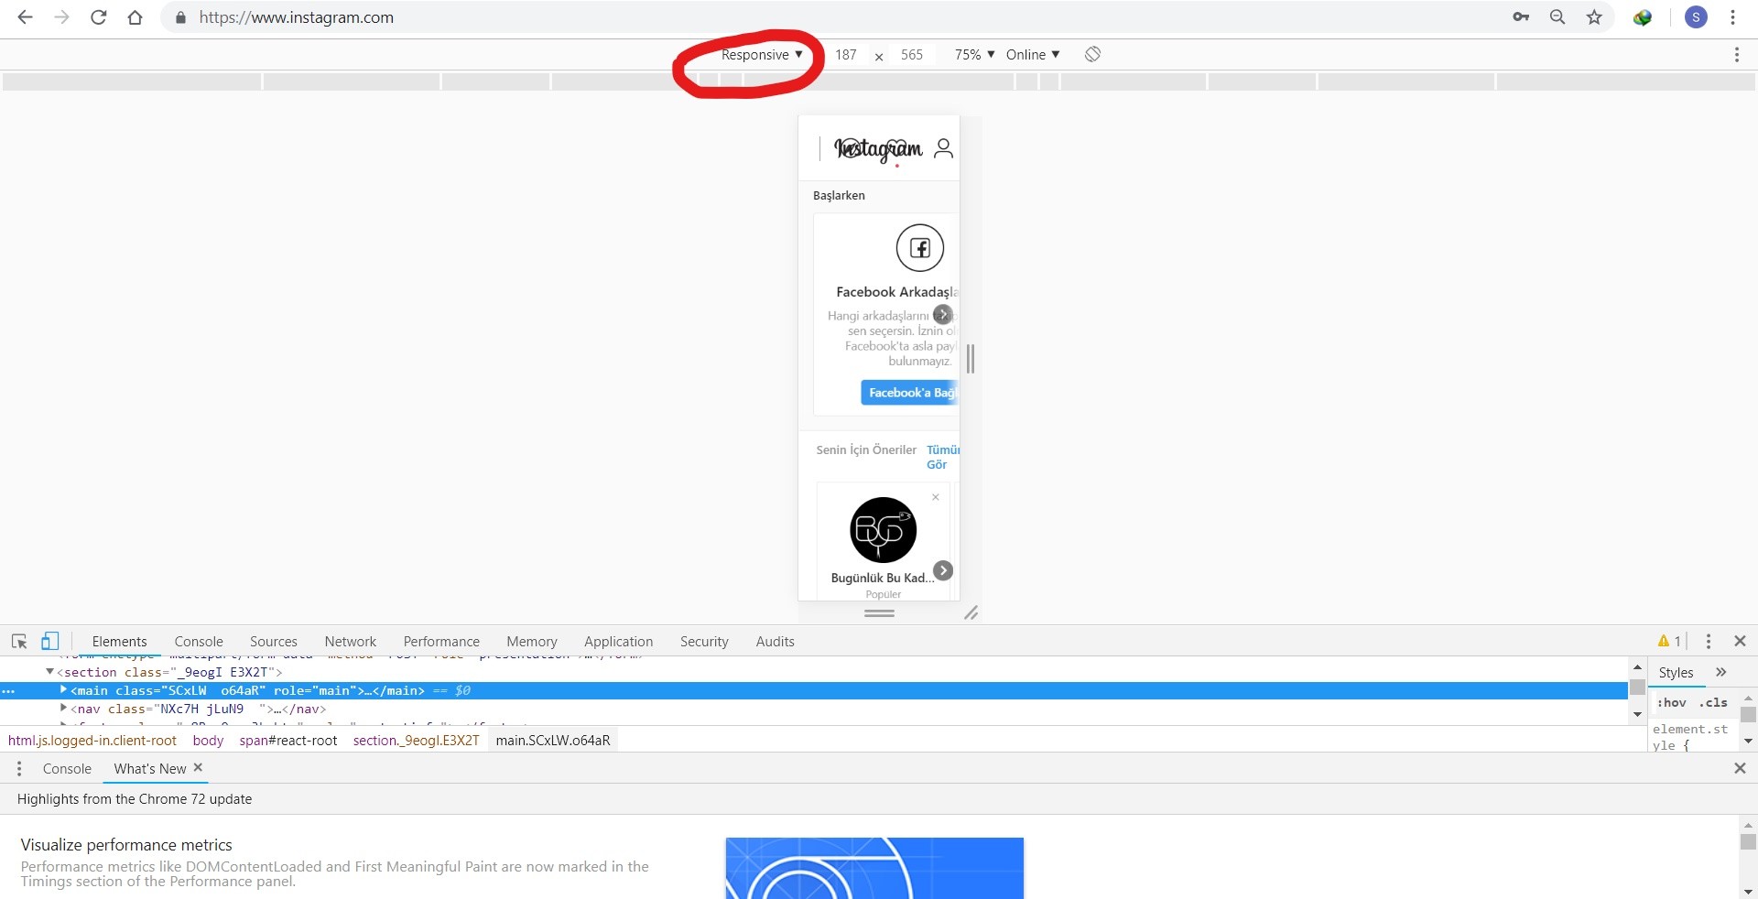Expand the nav NXc7H jLuN9 element
The image size is (1758, 899).
click(x=63, y=708)
